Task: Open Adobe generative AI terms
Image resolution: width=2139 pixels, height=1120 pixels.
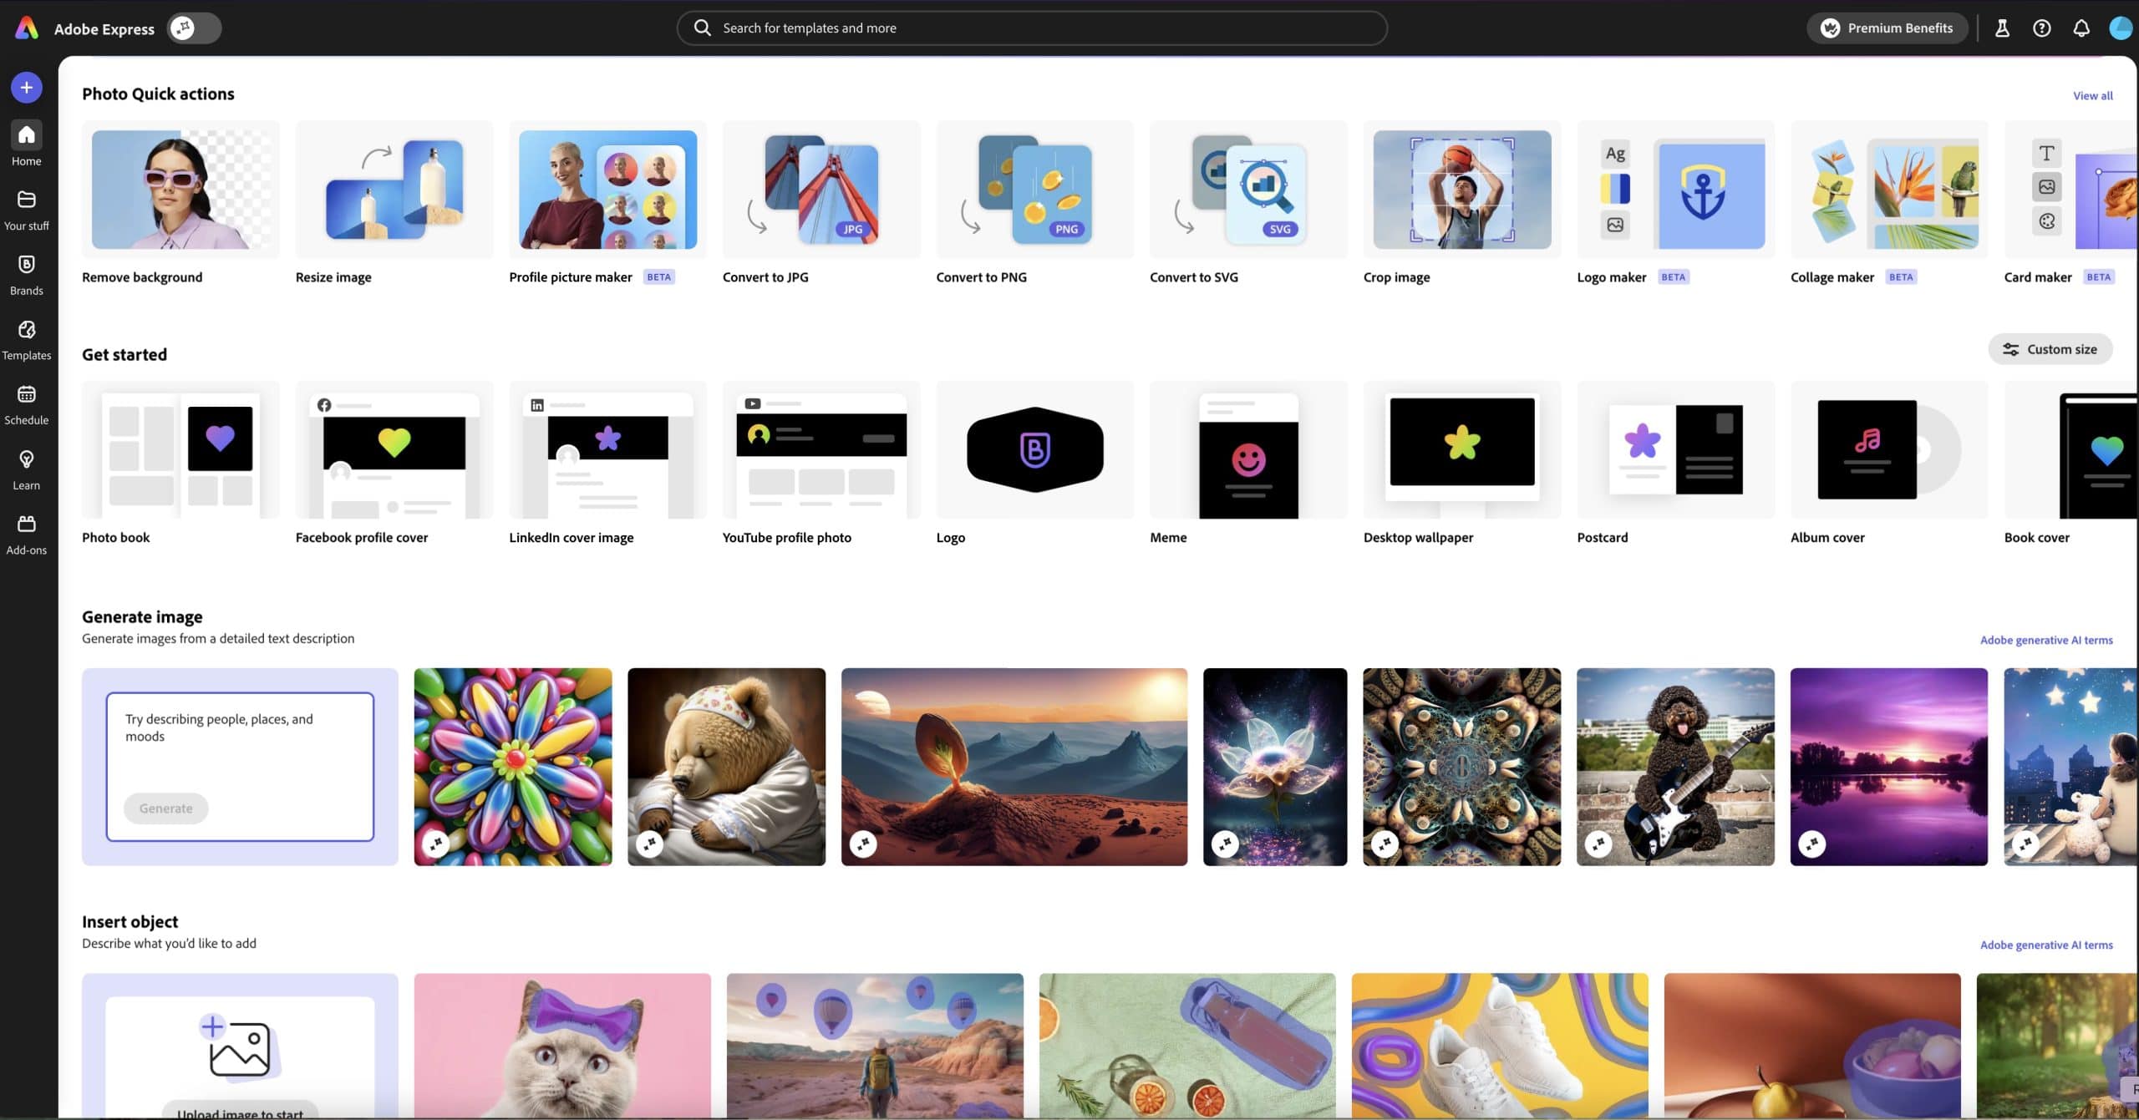Action: point(2045,640)
